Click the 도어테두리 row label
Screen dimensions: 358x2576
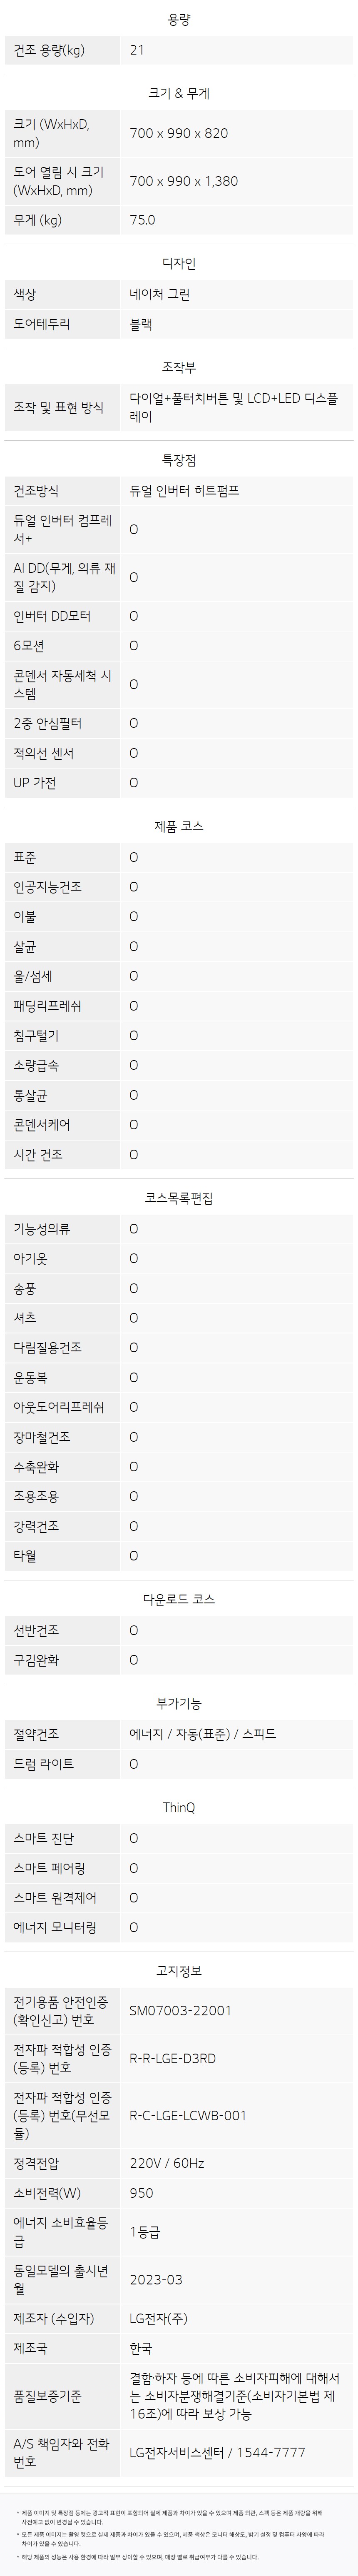(x=42, y=325)
